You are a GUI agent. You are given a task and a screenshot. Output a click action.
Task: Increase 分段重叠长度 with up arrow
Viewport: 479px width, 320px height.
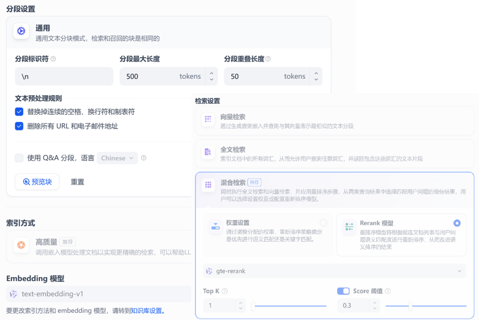pos(316,73)
